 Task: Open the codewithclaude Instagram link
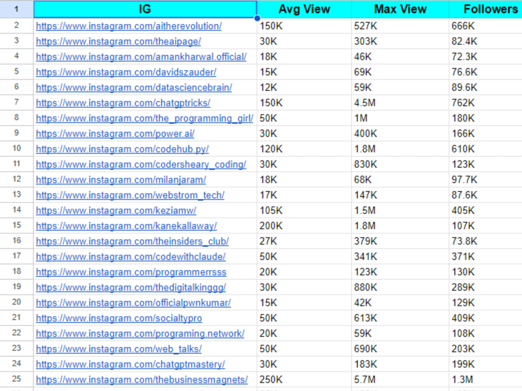pyautogui.click(x=131, y=256)
